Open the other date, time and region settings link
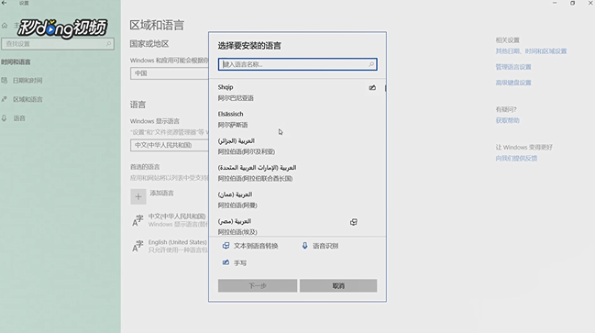 point(531,51)
